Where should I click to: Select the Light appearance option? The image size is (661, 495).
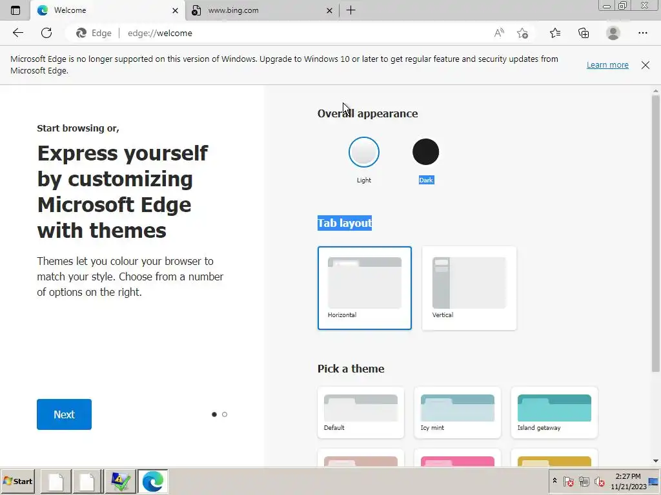pyautogui.click(x=364, y=152)
